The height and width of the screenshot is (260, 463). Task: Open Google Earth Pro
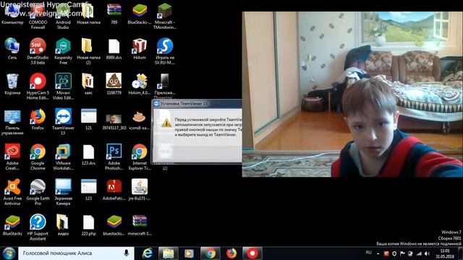[x=38, y=192]
